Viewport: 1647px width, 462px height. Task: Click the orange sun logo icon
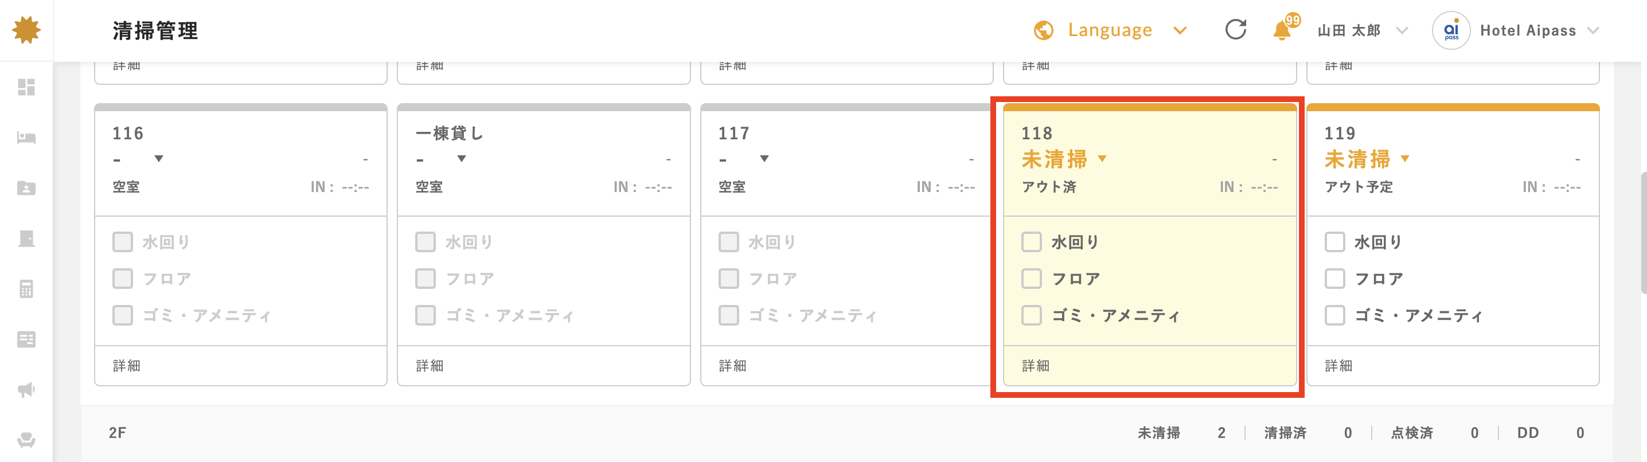[x=26, y=30]
